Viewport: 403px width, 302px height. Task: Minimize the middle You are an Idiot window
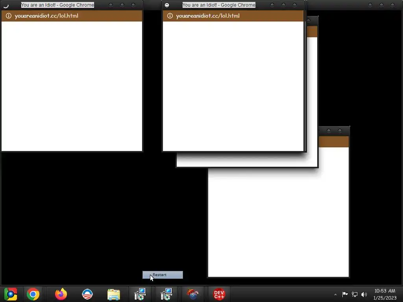pos(272,5)
